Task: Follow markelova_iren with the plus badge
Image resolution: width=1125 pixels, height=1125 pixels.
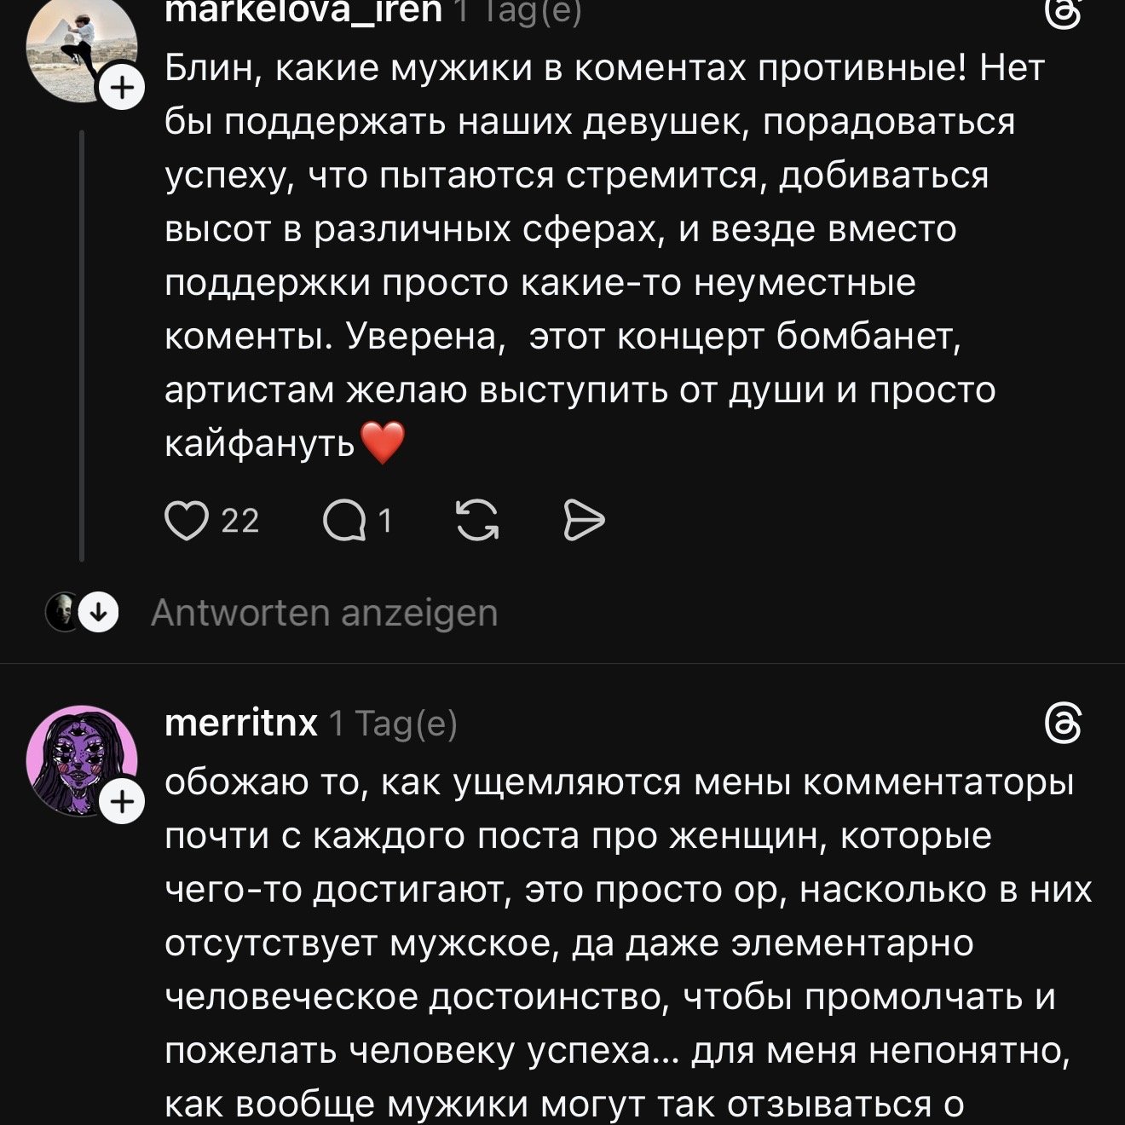Action: point(123,89)
